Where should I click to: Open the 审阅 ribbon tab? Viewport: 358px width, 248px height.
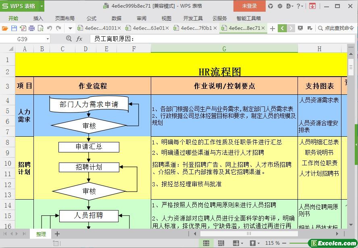[x=142, y=18]
